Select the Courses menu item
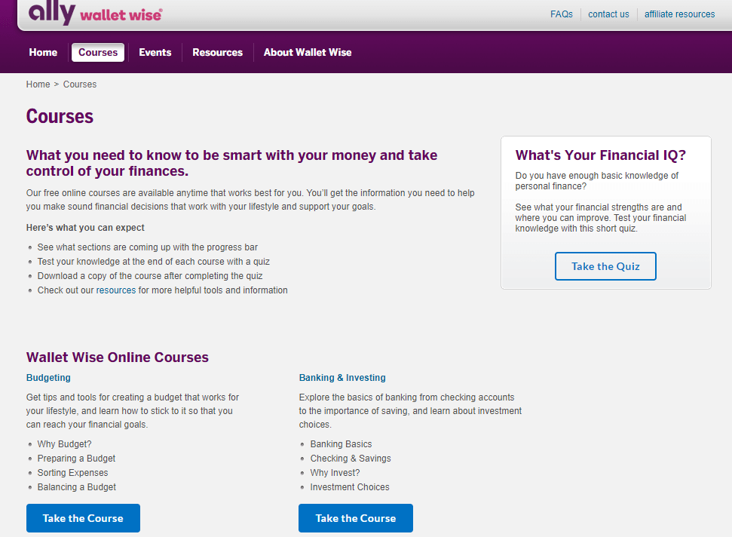 pyautogui.click(x=97, y=52)
